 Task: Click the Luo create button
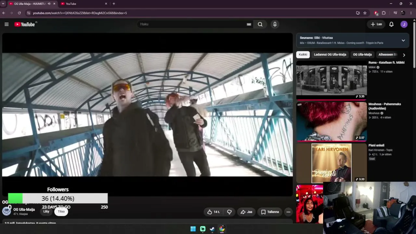[x=376, y=24]
